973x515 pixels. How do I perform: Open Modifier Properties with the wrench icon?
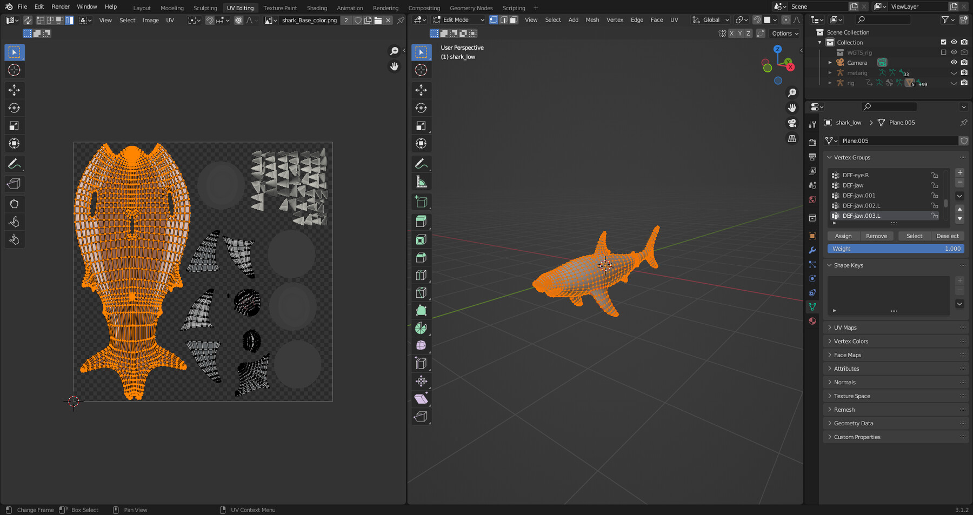(812, 250)
